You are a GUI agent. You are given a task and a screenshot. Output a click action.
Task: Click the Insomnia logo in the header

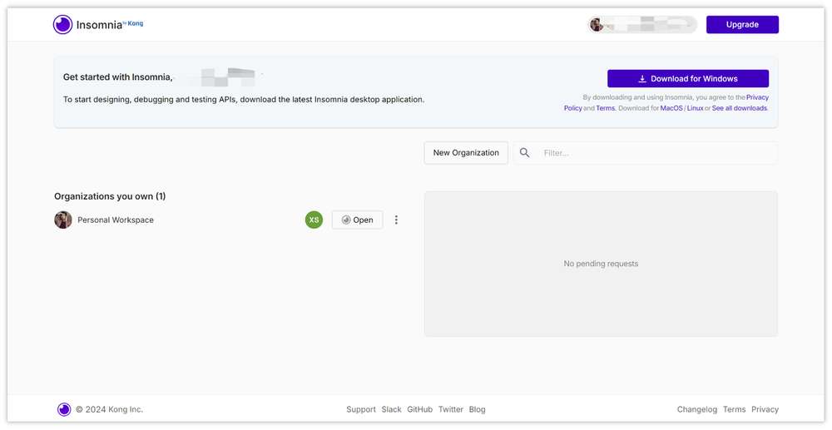click(x=63, y=25)
